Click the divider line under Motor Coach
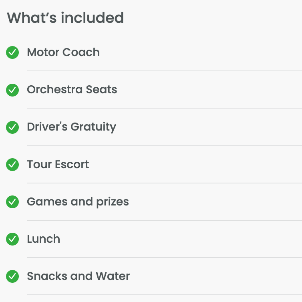 pos(164,71)
